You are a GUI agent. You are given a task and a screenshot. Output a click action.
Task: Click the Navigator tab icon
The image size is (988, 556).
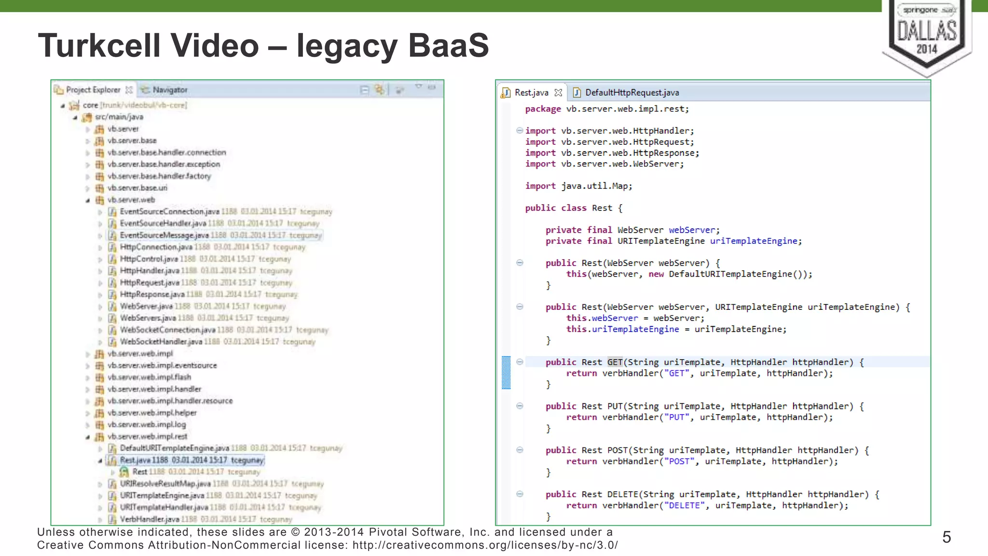point(145,90)
